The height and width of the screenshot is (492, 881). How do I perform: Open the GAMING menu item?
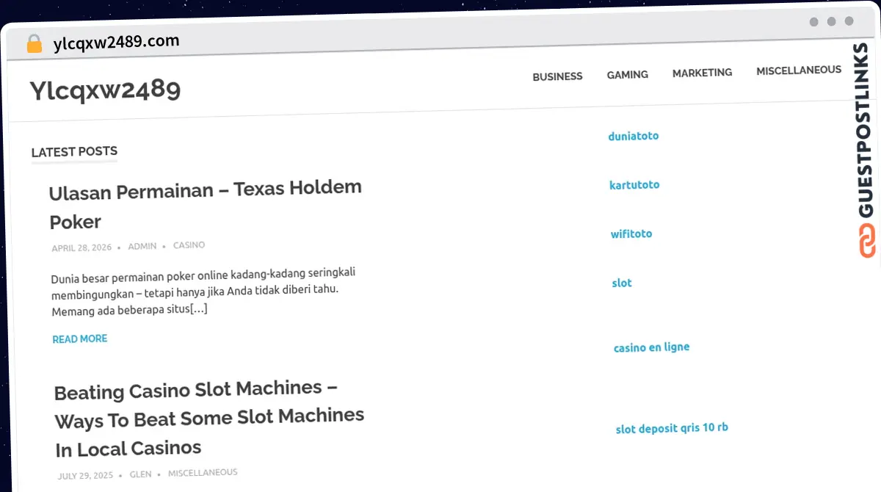click(627, 75)
